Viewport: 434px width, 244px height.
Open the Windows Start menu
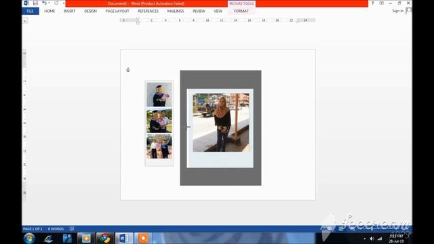[29, 238]
